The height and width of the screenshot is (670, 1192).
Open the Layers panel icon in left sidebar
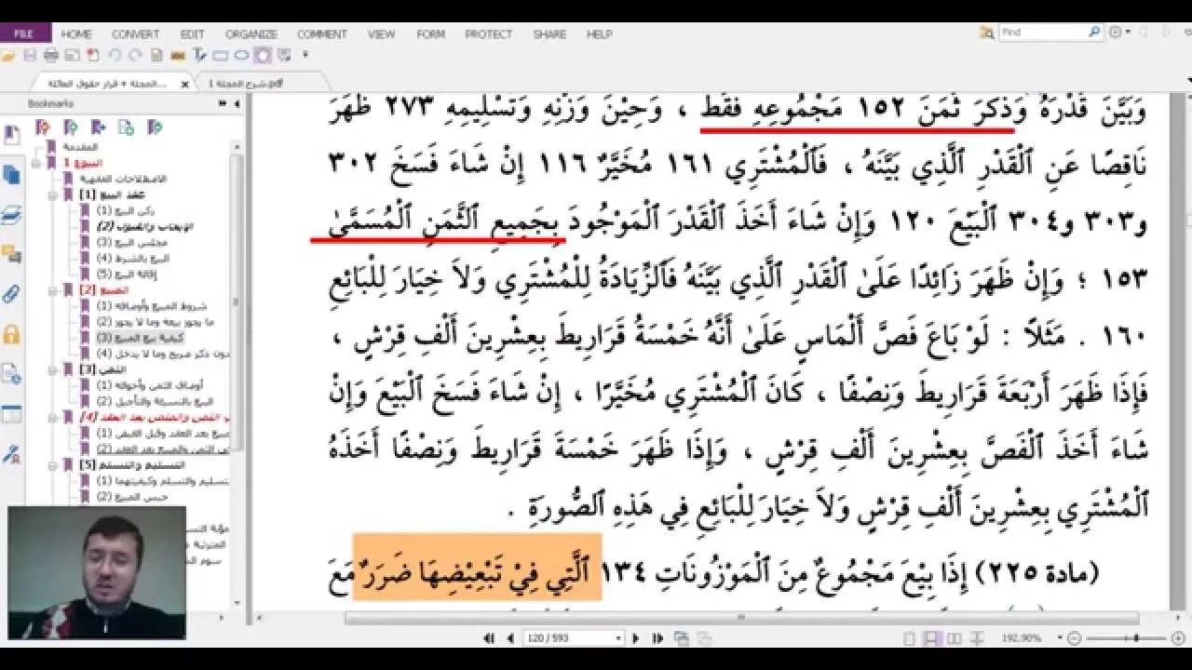[x=11, y=214]
